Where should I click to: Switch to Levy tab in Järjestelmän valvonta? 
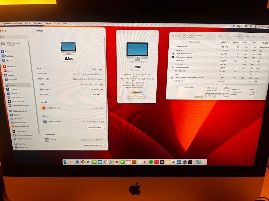coord(255,37)
